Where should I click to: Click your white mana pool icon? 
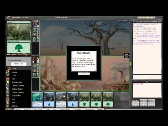click(38, 65)
